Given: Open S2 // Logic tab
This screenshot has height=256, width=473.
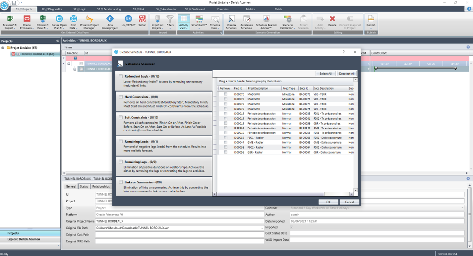Looking at the screenshot, I should tap(79, 9).
